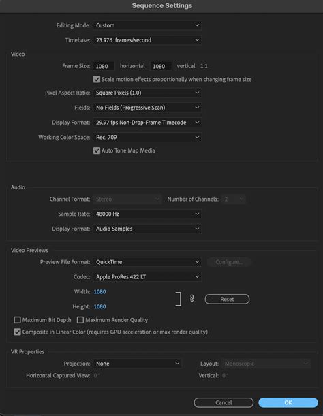Open the Timebase dropdown
Viewport: 323px width, 416px height.
[147, 40]
